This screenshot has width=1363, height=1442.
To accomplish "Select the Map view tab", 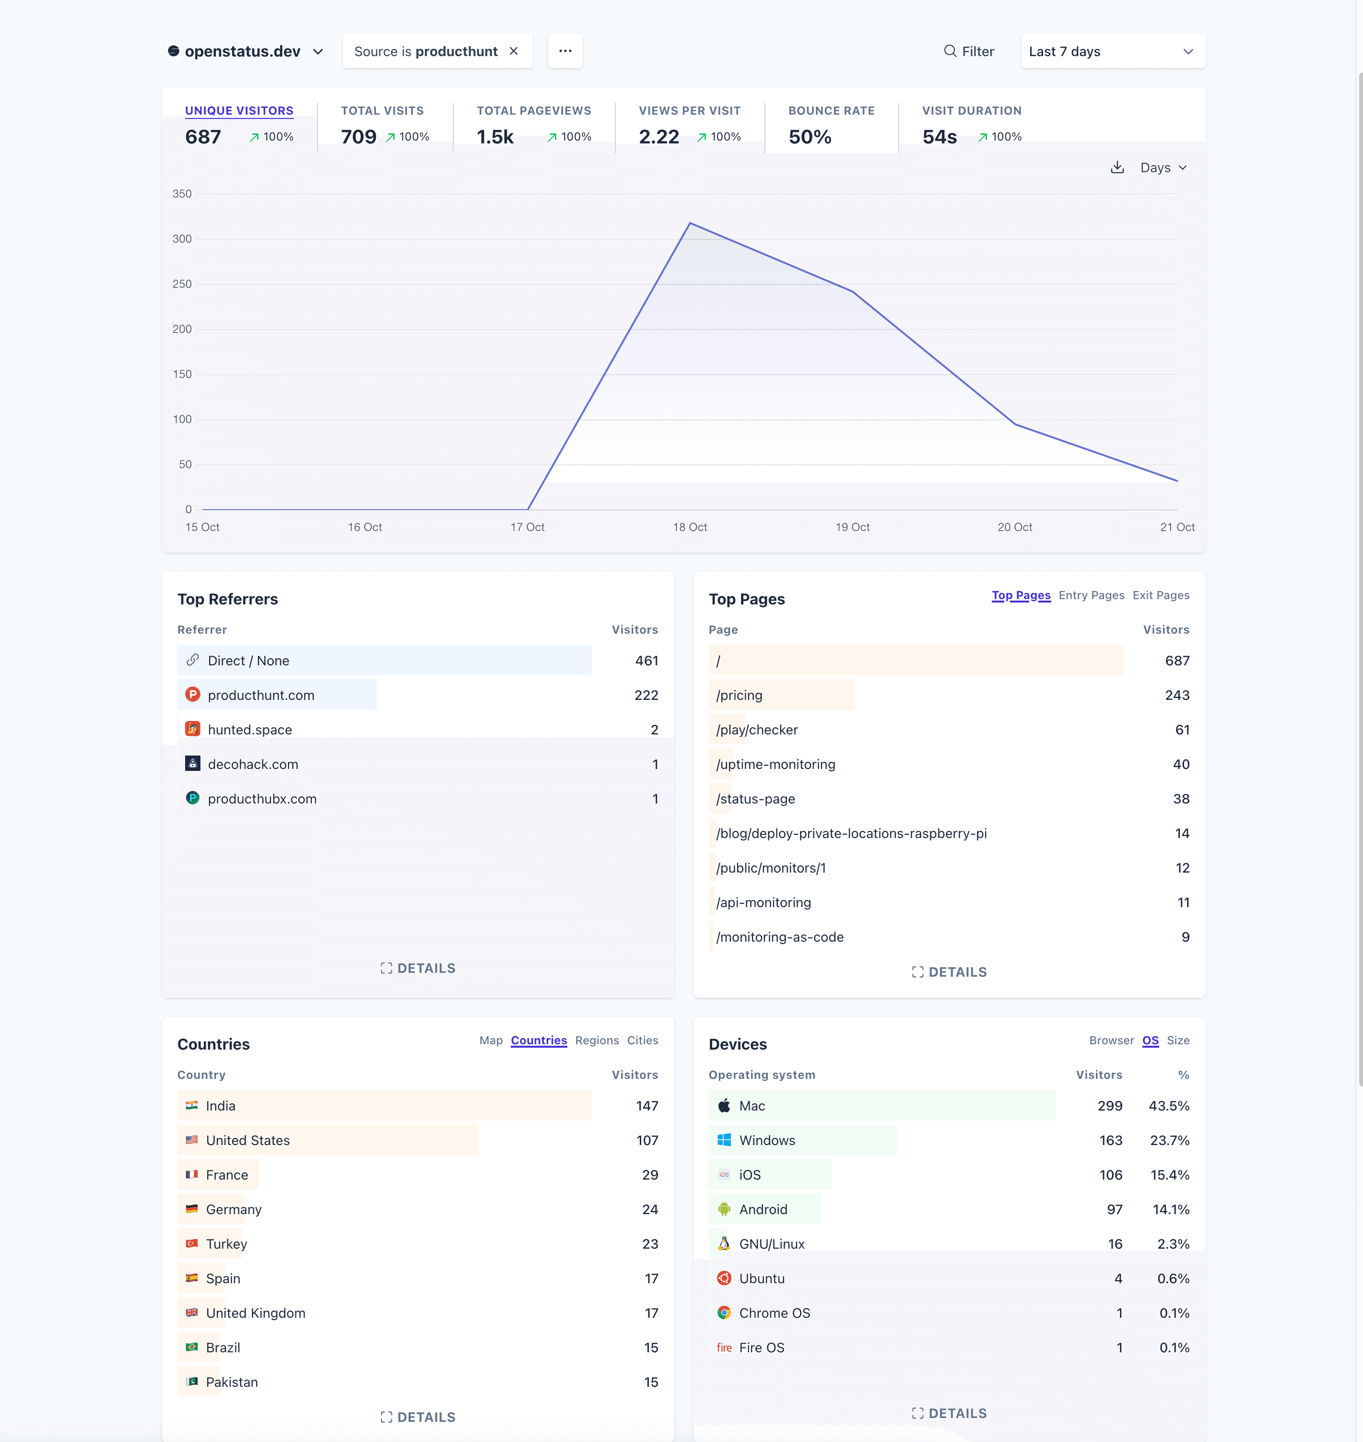I will pos(491,1040).
